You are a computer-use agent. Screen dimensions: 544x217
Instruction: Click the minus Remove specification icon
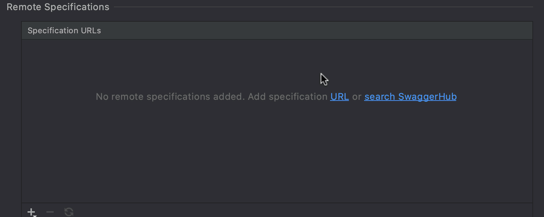pos(50,212)
